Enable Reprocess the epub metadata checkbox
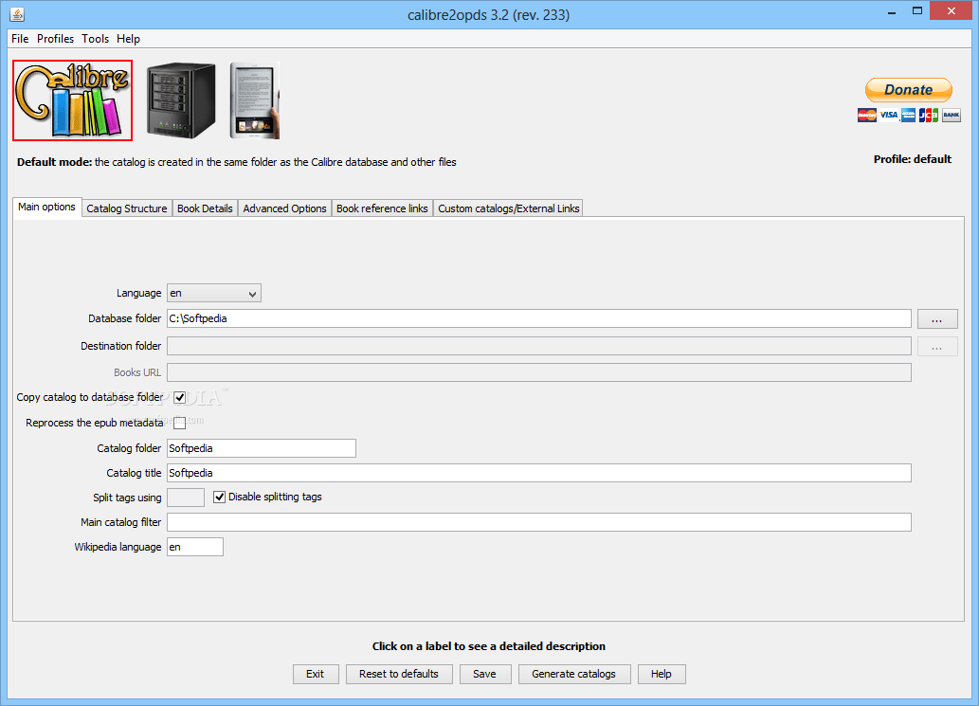This screenshot has width=979, height=706. coord(180,423)
